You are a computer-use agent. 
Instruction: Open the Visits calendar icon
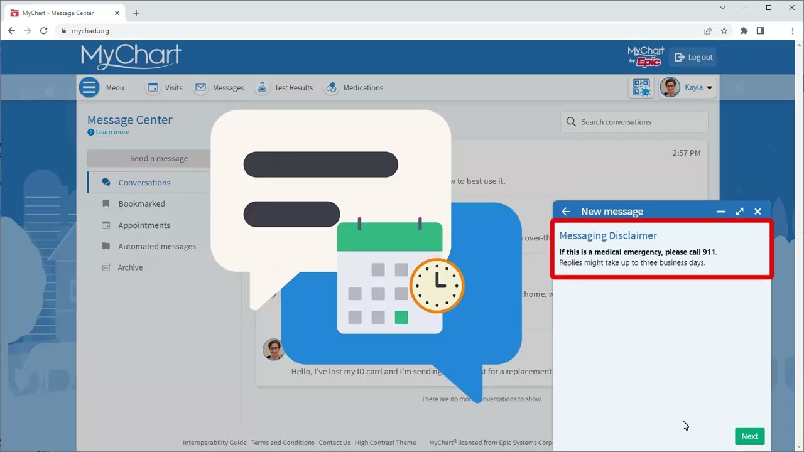click(153, 87)
